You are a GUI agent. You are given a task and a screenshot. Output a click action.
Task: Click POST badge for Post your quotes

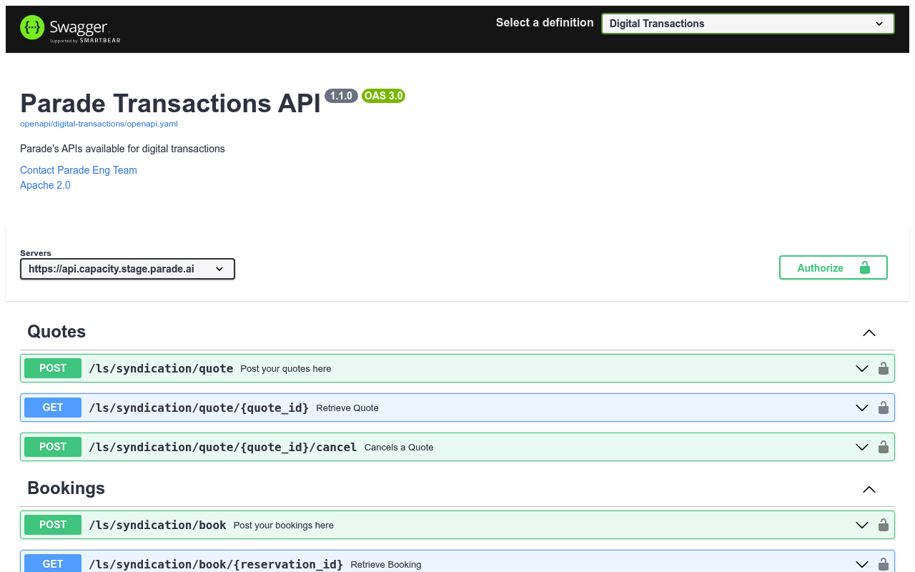[53, 368]
